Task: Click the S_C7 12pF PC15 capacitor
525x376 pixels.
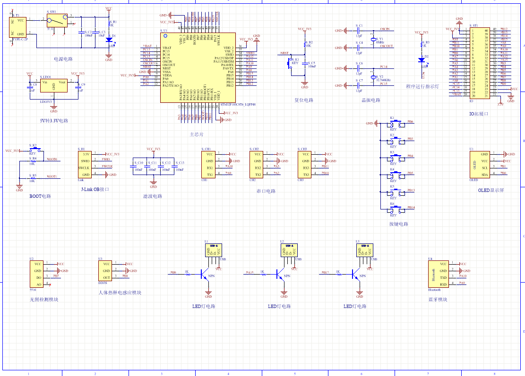Action: (x=358, y=85)
